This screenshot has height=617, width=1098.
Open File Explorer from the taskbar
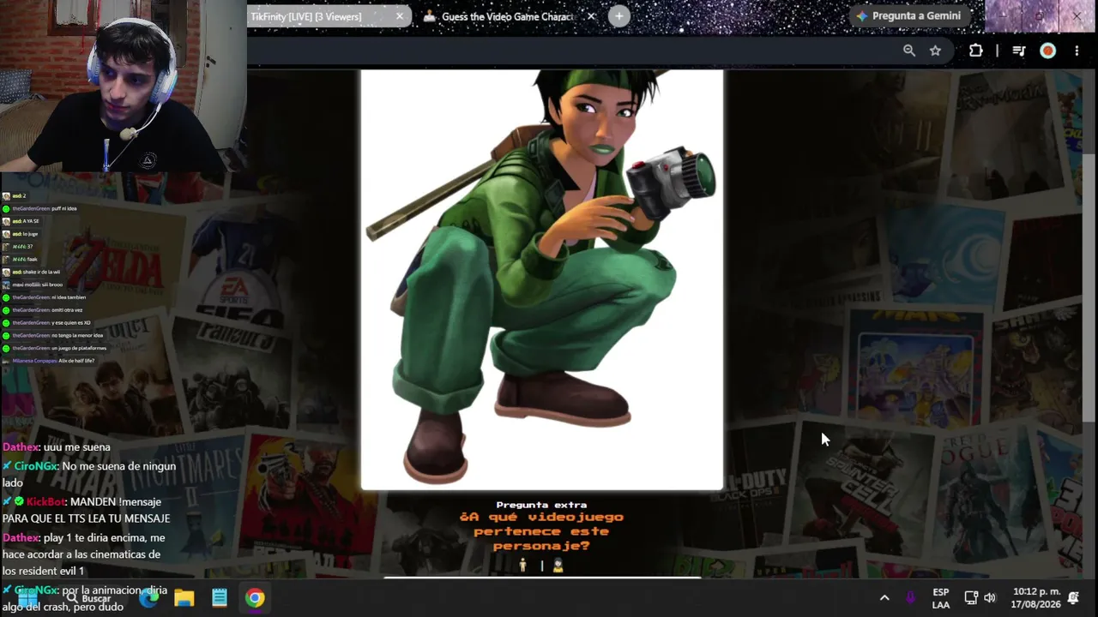184,598
